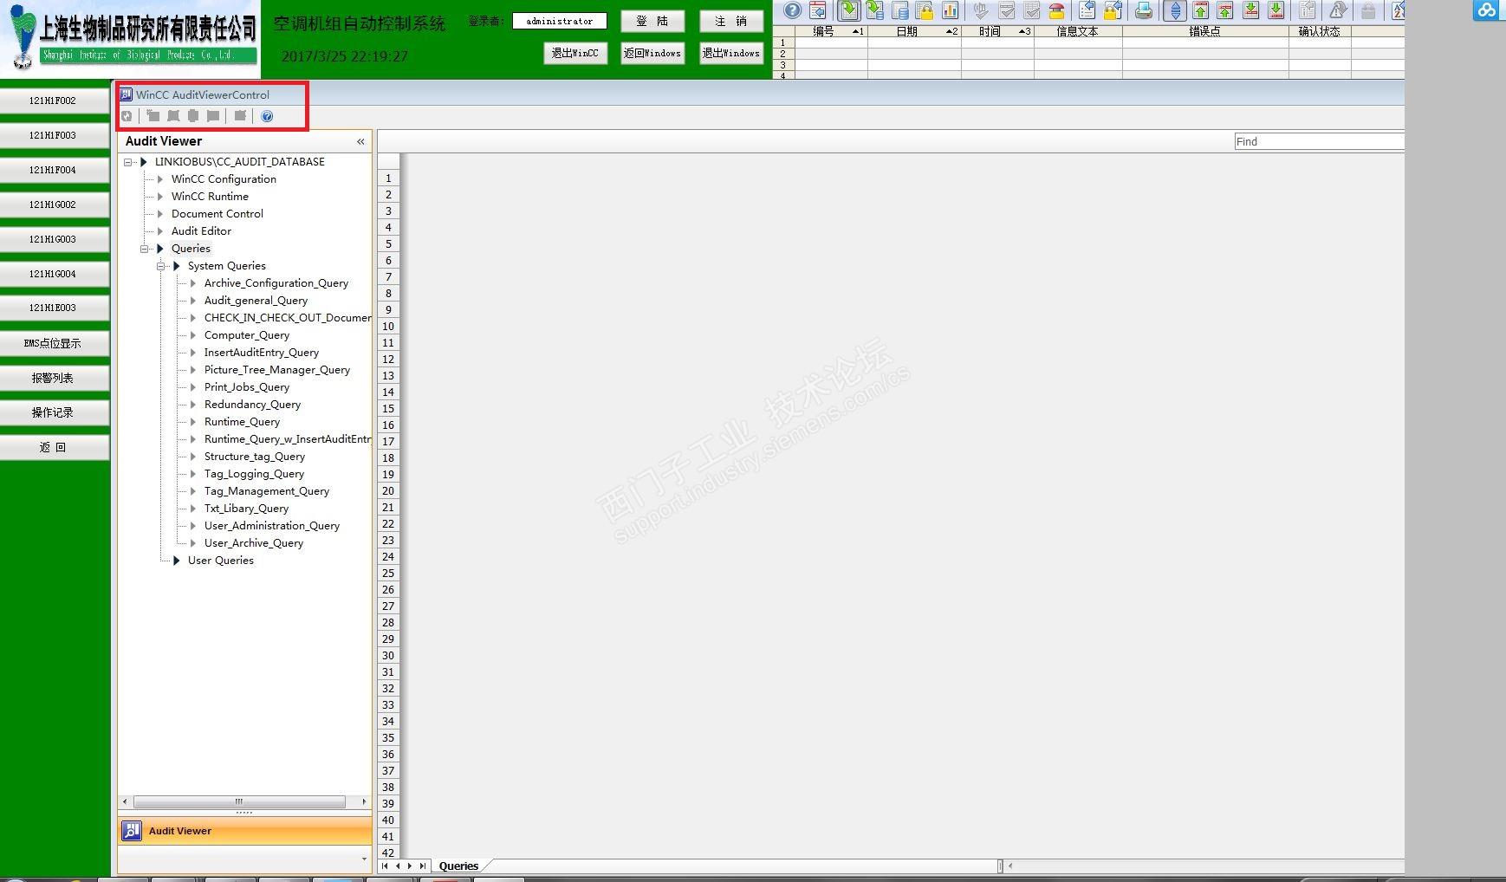Open alarm control help icon in top toolbar
Screen dimensions: 1506x882
pyautogui.click(x=792, y=10)
